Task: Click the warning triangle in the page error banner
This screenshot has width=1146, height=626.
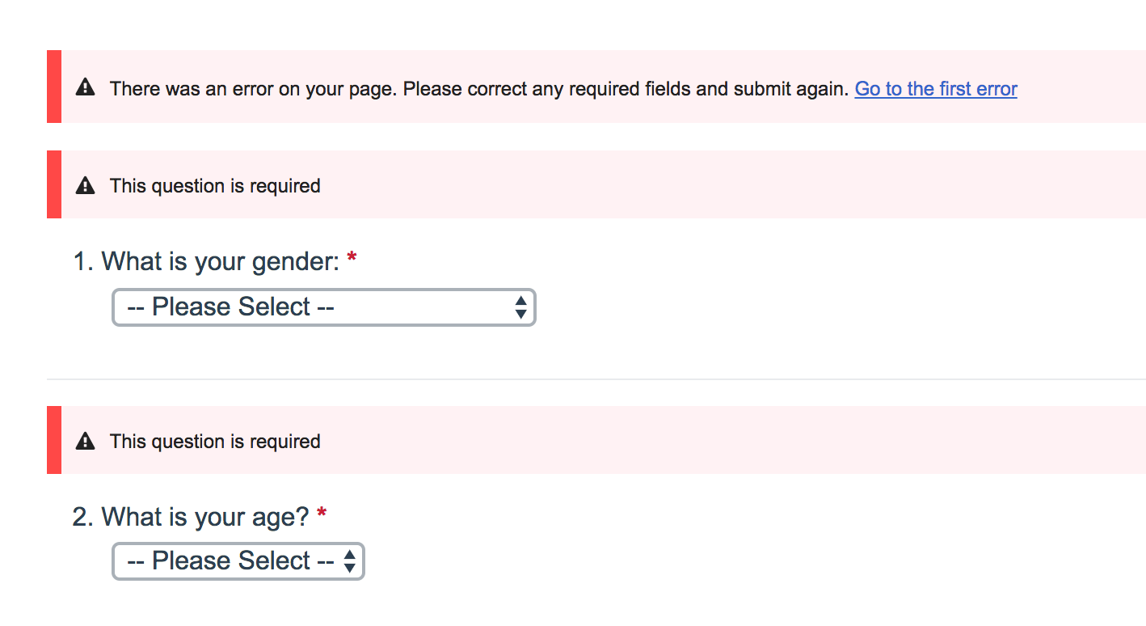Action: click(x=85, y=88)
